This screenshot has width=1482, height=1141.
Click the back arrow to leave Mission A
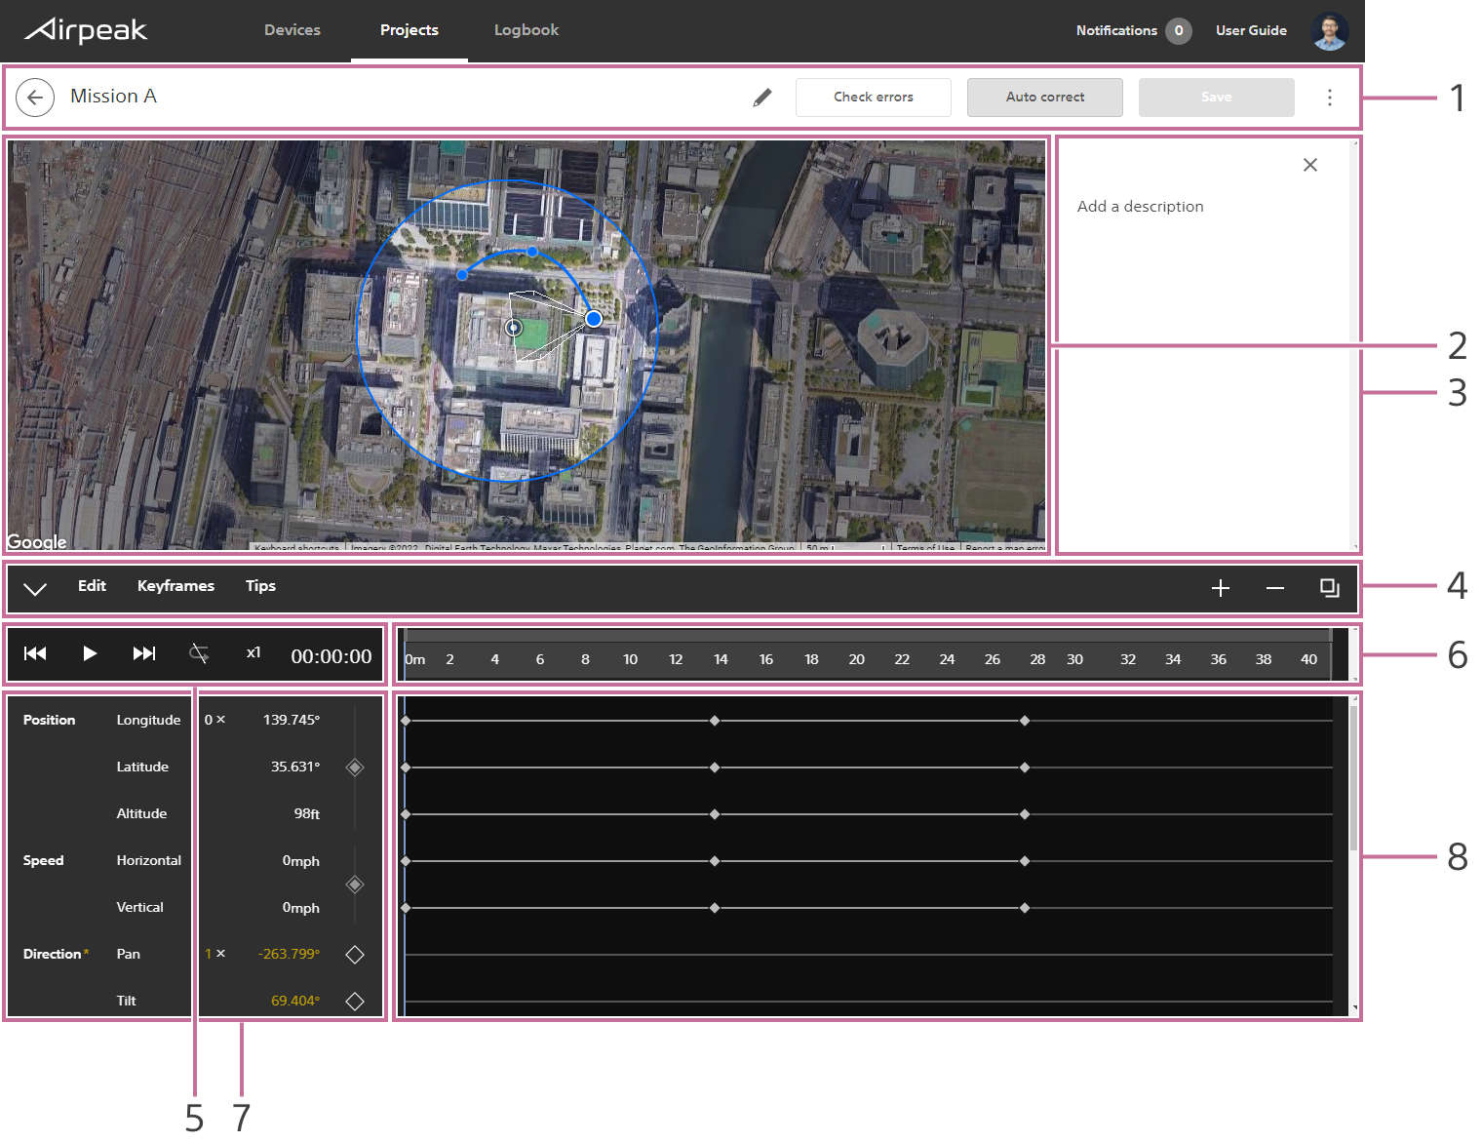35,97
